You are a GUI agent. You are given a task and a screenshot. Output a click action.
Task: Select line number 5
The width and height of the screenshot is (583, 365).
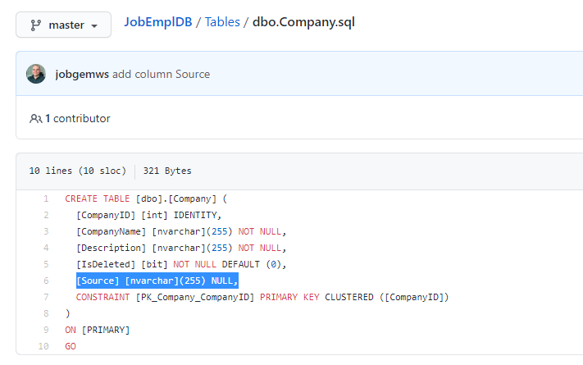(46, 264)
